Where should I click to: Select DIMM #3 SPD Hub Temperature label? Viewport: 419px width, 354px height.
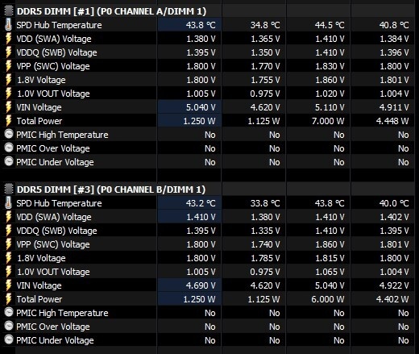(x=59, y=203)
